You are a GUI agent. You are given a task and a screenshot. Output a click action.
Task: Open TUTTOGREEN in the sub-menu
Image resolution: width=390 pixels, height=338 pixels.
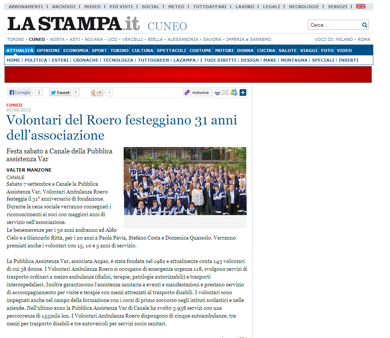(x=153, y=60)
